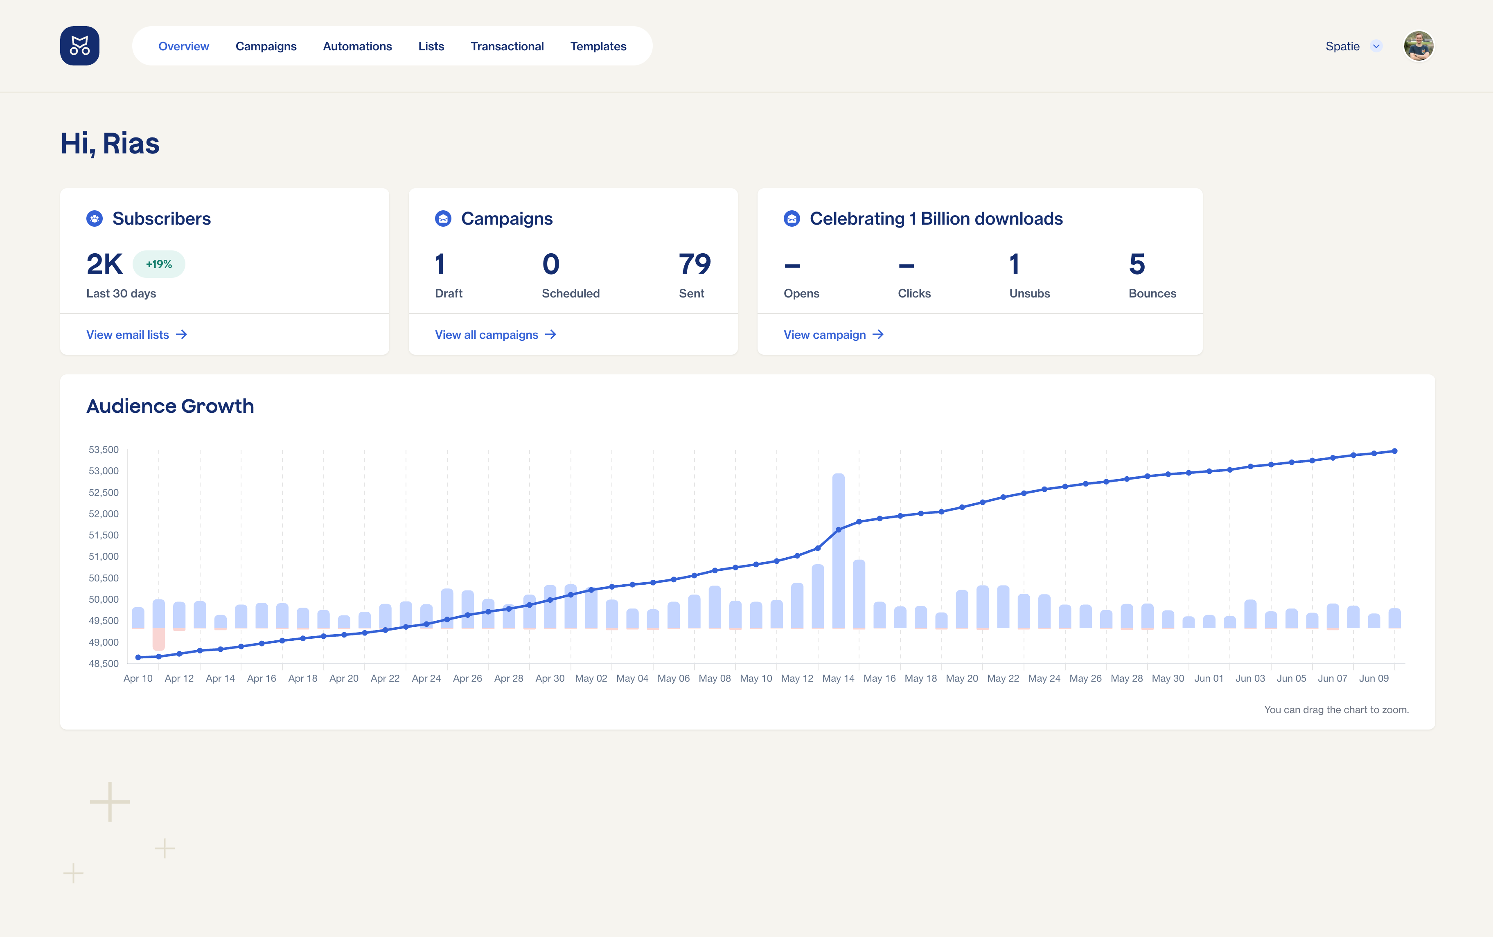Screen dimensions: 1493x937
Task: Click the Scheduled campaigns count 0
Action: click(551, 265)
